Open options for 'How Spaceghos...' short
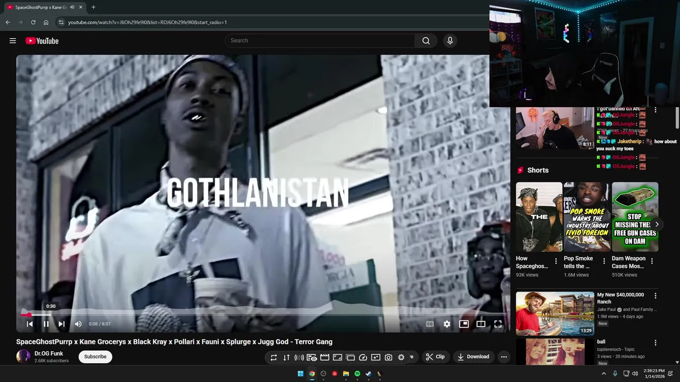680x382 pixels. [x=556, y=261]
